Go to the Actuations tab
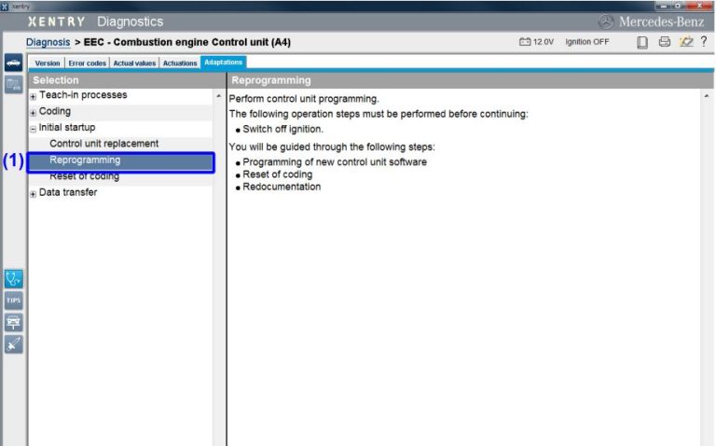The height and width of the screenshot is (446, 716). click(180, 63)
